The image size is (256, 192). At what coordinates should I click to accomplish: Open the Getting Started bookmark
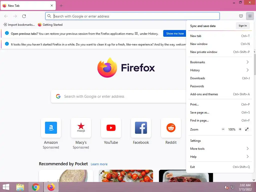click(50, 25)
